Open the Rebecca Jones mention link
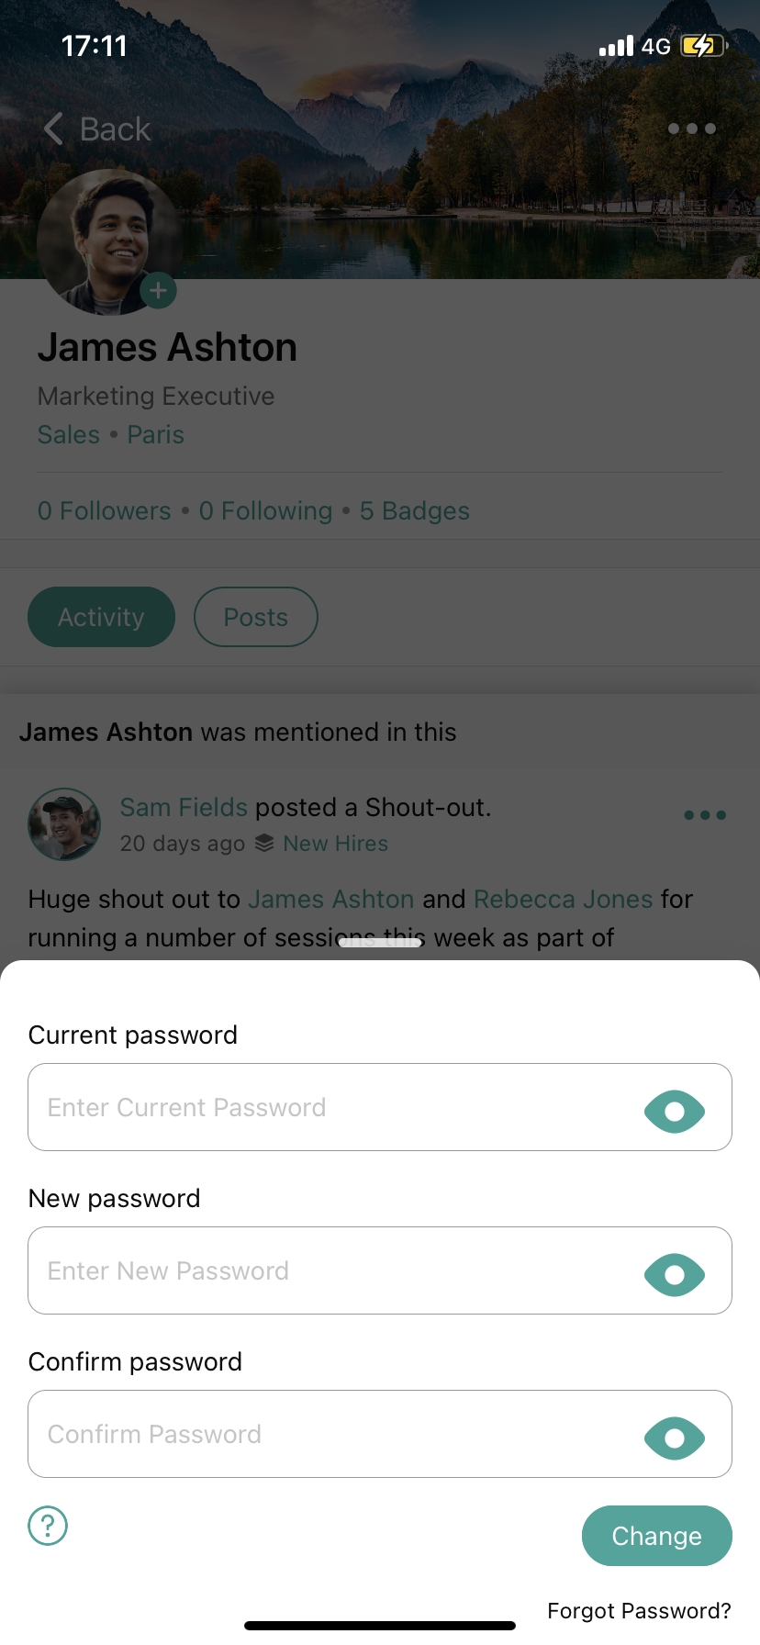Screen dimensions: 760x1645 564,899
